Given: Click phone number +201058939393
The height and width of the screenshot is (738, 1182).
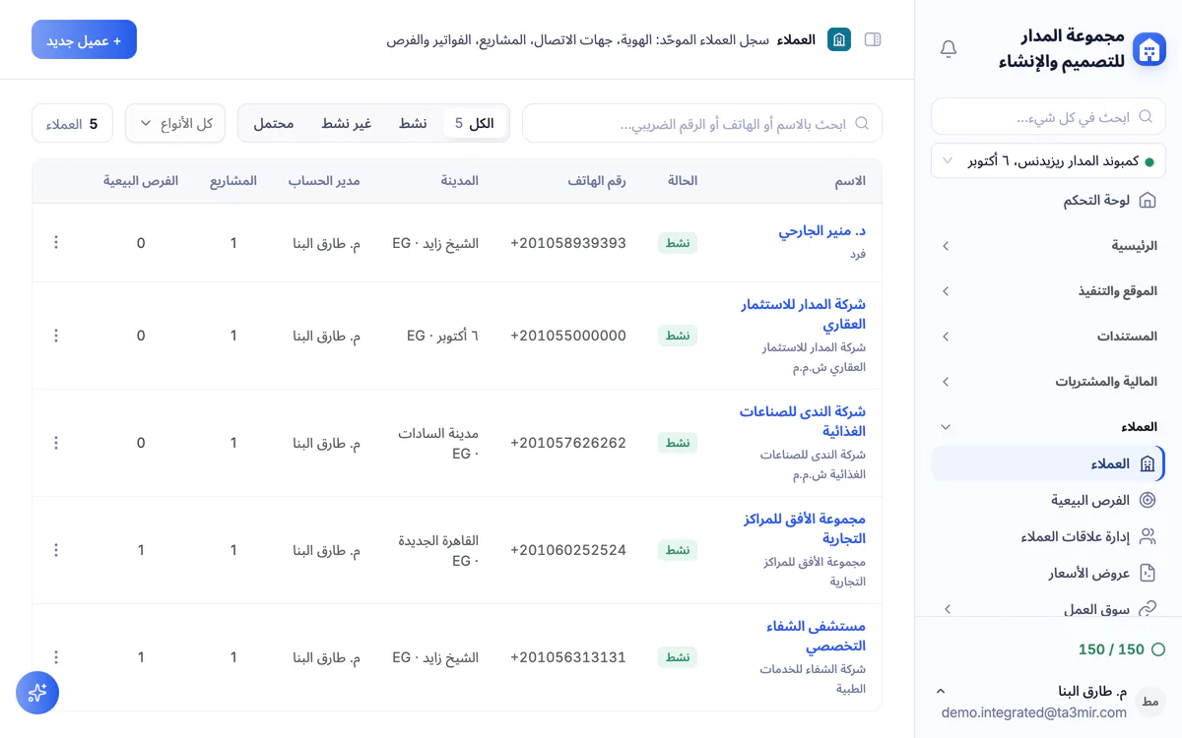Looking at the screenshot, I should tap(568, 243).
